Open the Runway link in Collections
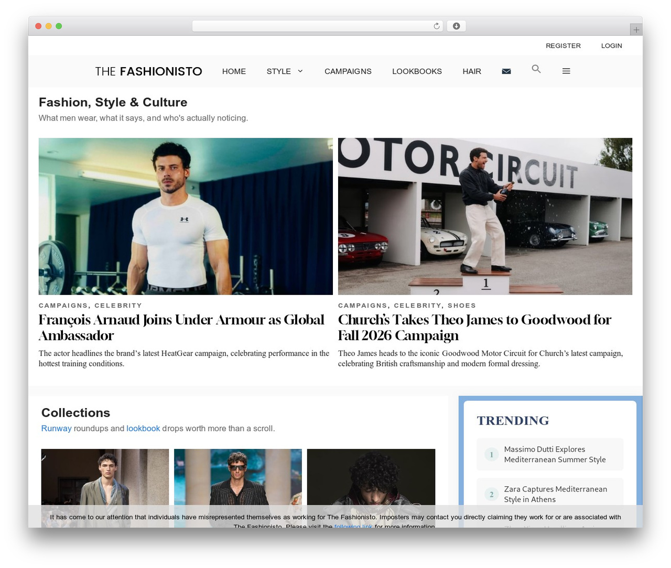671x568 pixels. tap(57, 429)
